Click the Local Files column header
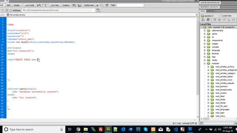Screen dimensions: 237x133 pyautogui.click(x=218, y=24)
